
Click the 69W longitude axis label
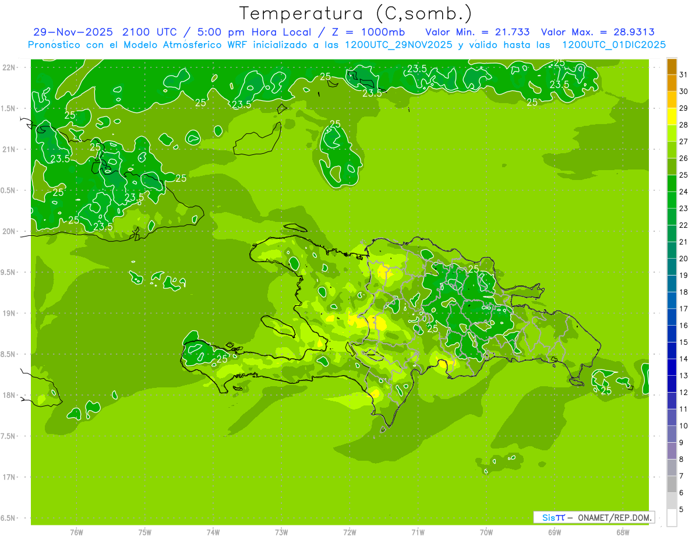tap(555, 532)
